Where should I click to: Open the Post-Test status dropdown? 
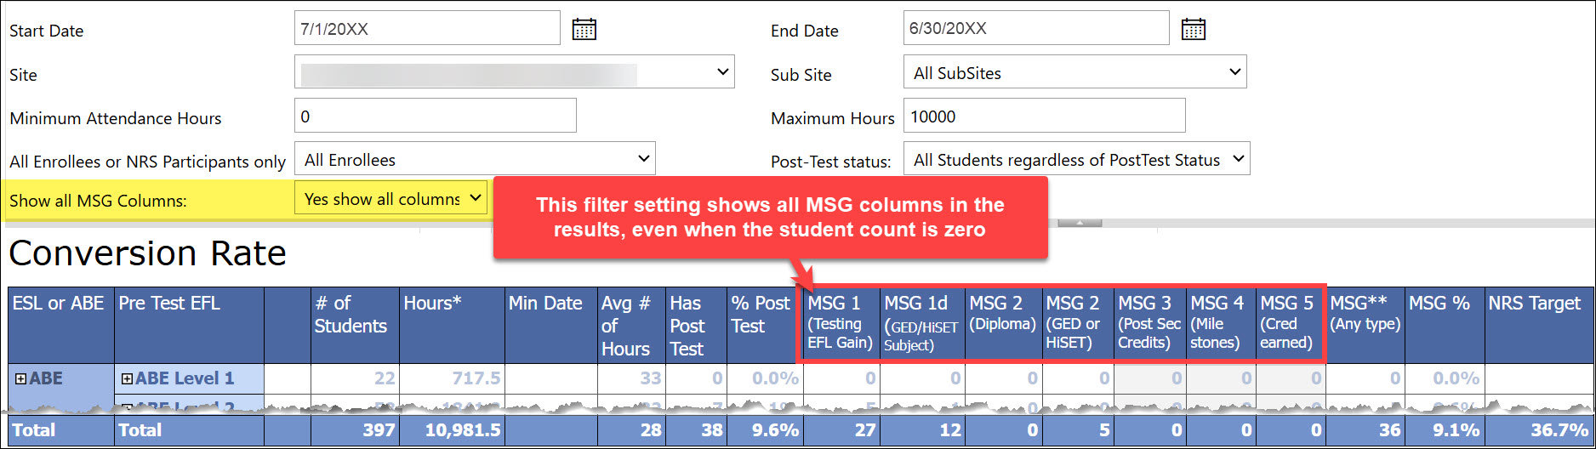click(1076, 159)
